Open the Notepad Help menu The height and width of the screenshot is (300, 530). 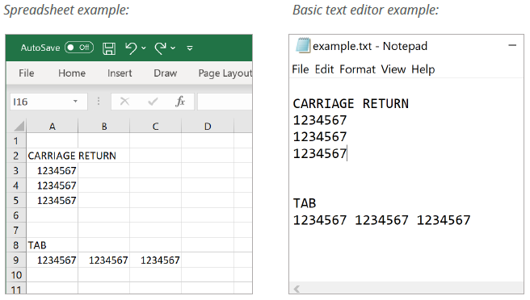[423, 69]
